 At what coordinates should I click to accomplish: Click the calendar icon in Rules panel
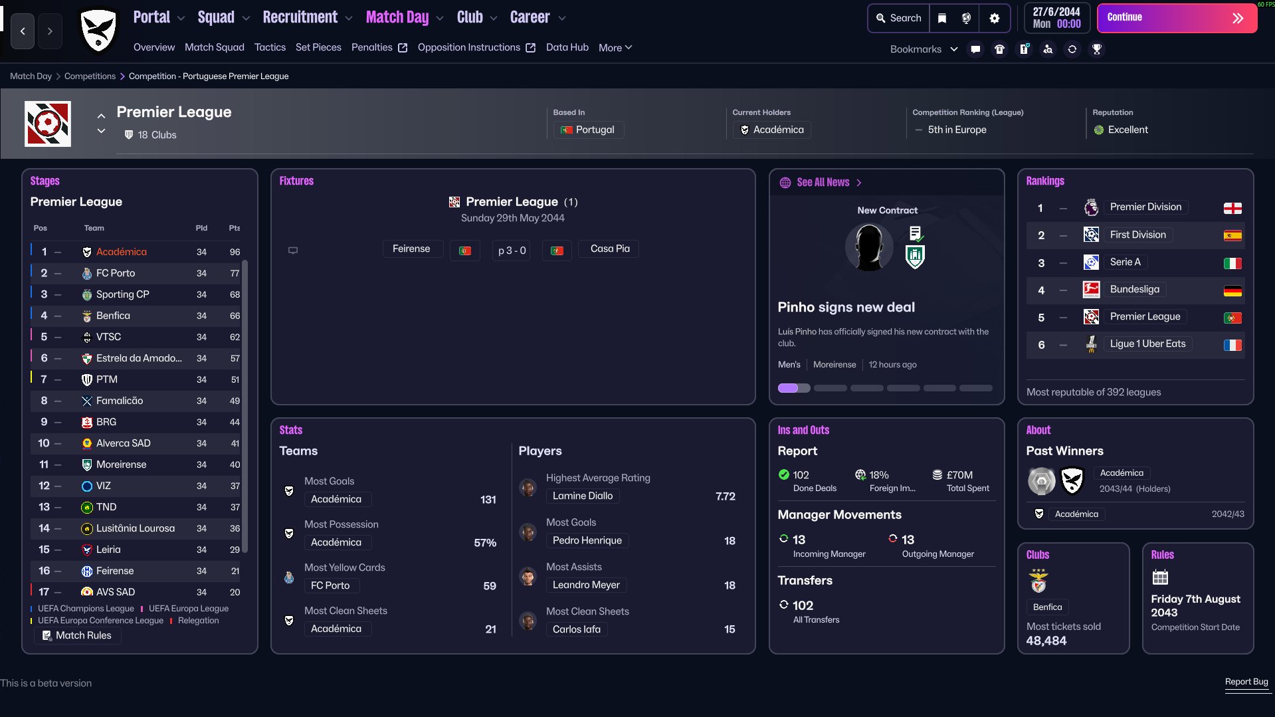(x=1160, y=577)
